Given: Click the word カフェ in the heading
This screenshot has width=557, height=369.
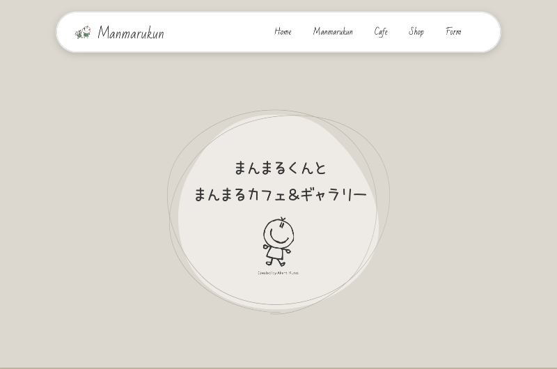Looking at the screenshot, I should [x=267, y=194].
